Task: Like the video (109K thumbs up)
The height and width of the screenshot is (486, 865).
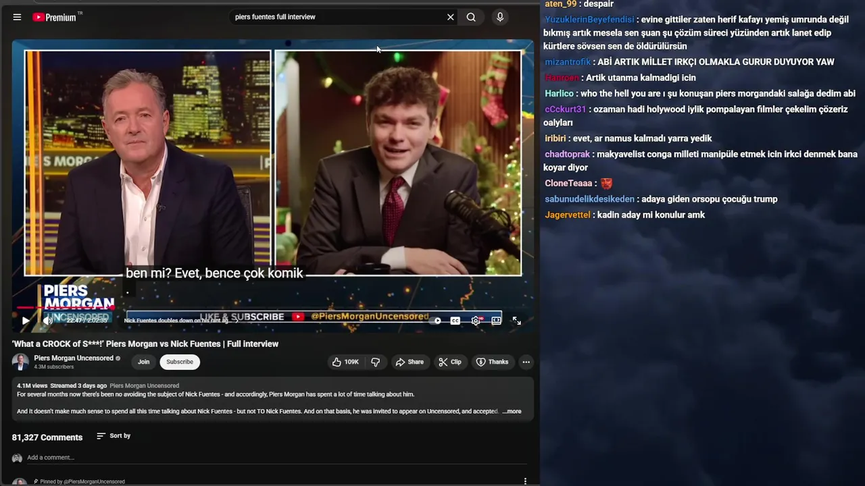Action: [345, 362]
